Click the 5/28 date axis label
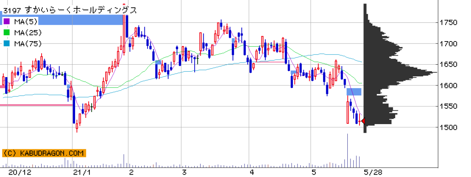471x177 pixels. [372, 172]
